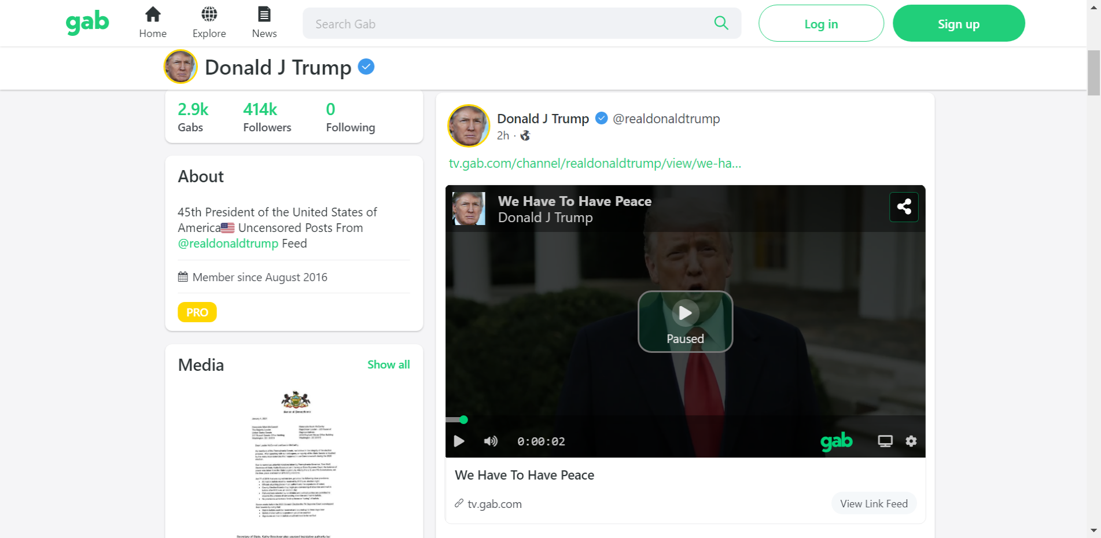
Task: Click the 0:00:02 video time display
Action: pos(541,441)
